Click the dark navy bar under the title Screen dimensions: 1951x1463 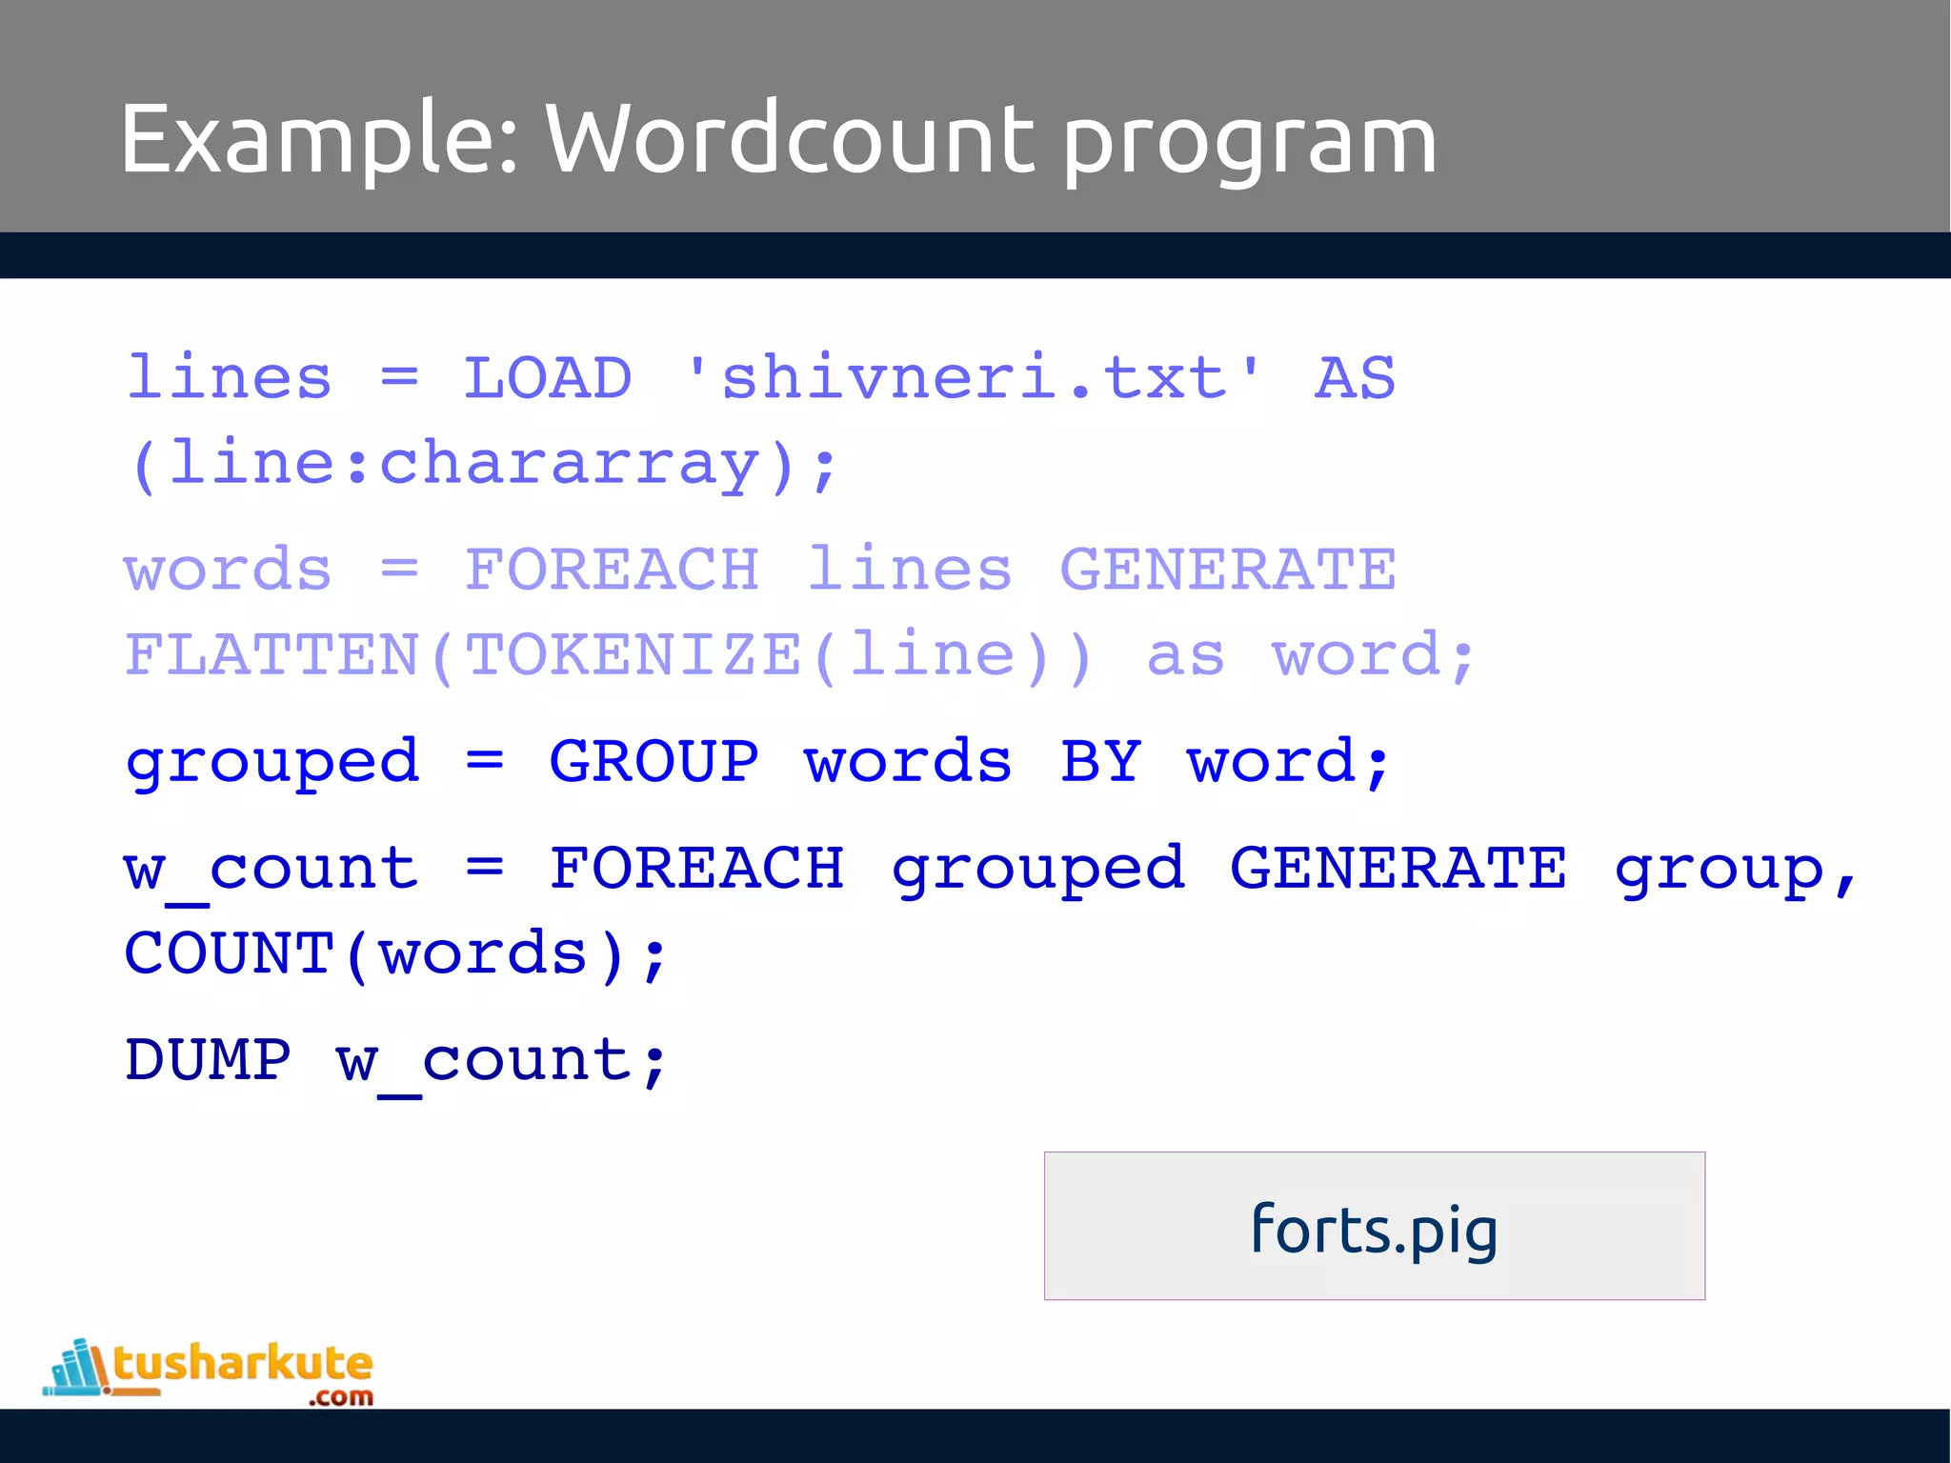(x=975, y=255)
